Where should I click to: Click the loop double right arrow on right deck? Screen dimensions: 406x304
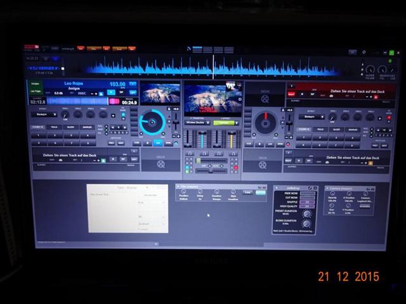click(x=390, y=130)
